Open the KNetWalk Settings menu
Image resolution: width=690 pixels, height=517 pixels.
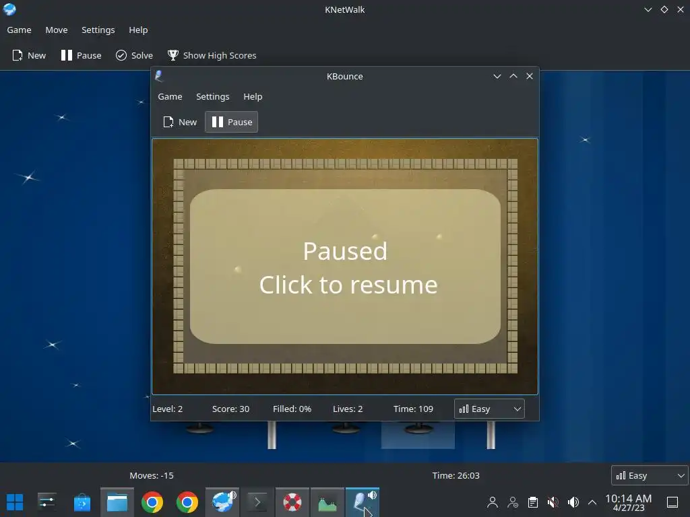tap(98, 30)
